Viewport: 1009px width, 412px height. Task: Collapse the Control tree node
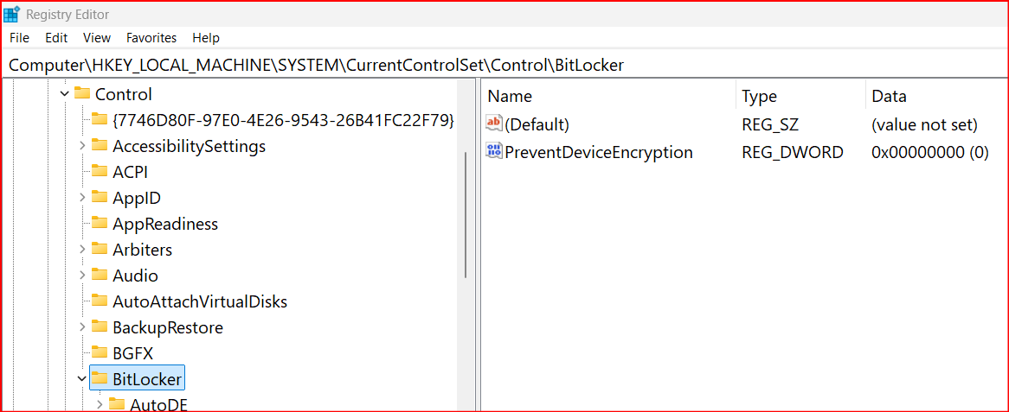coord(64,94)
